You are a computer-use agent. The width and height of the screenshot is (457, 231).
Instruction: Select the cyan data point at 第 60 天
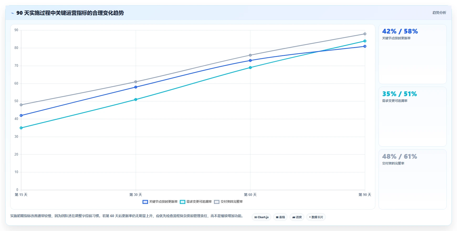(250, 68)
